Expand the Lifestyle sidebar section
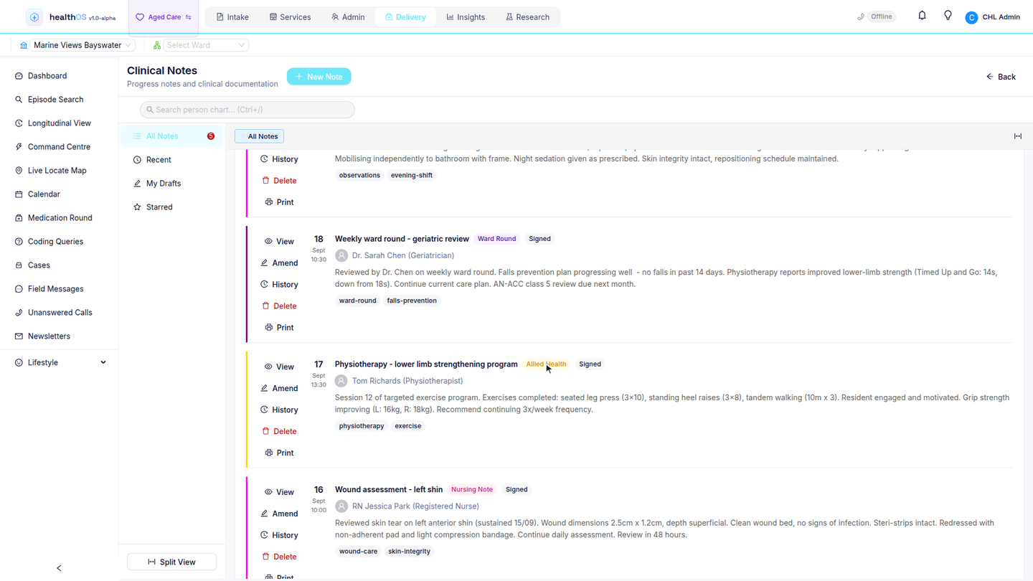This screenshot has height=581, width=1033. (60, 363)
